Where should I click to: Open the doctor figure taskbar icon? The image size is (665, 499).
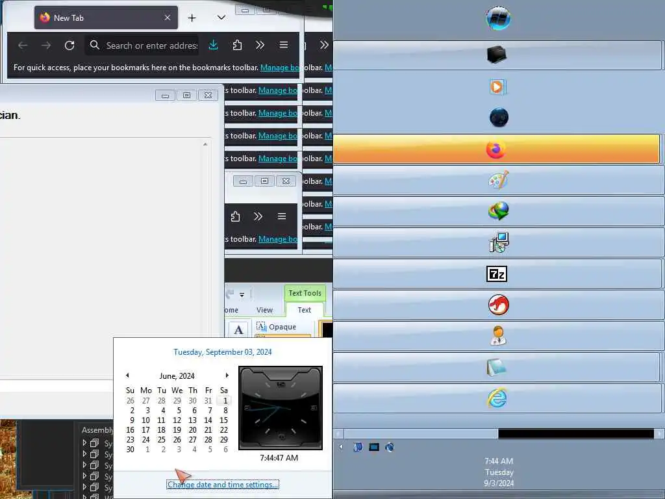pos(498,336)
